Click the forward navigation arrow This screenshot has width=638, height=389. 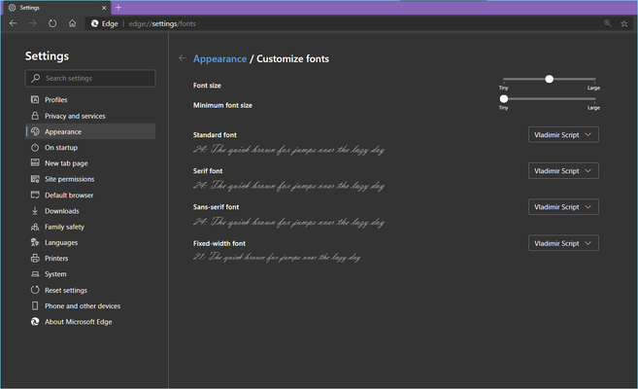click(33, 23)
